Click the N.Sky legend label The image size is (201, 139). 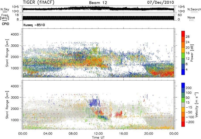coord(5,9)
